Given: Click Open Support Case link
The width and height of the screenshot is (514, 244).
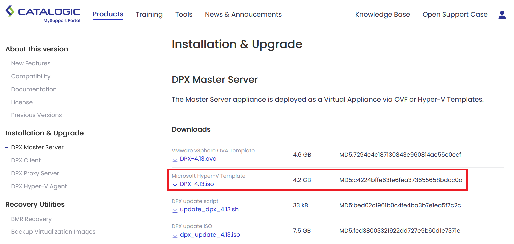Looking at the screenshot, I should (455, 15).
